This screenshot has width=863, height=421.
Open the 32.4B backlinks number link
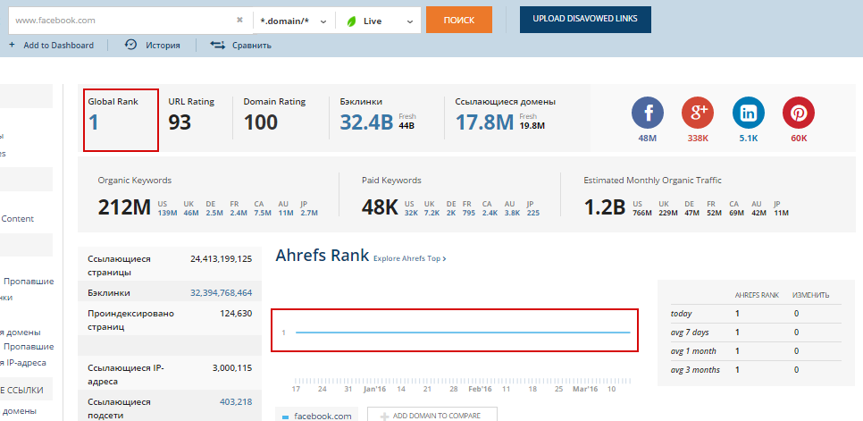coord(366,122)
